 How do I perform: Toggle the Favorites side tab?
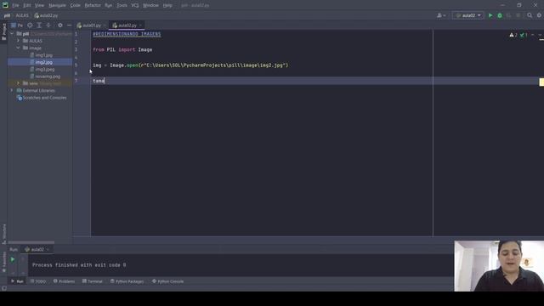pos(3,262)
